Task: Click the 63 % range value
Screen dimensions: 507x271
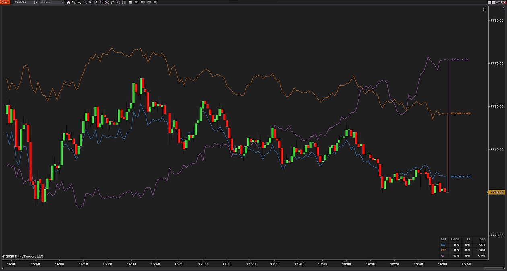Action: click(x=456, y=250)
